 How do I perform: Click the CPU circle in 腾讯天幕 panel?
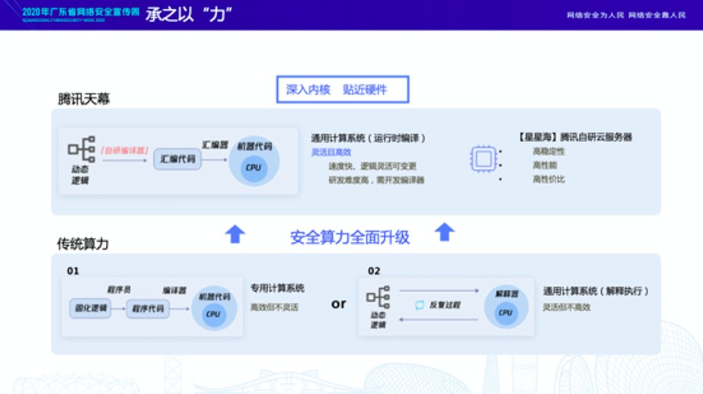click(254, 167)
